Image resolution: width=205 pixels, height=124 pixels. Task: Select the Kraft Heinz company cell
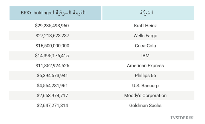145,26
